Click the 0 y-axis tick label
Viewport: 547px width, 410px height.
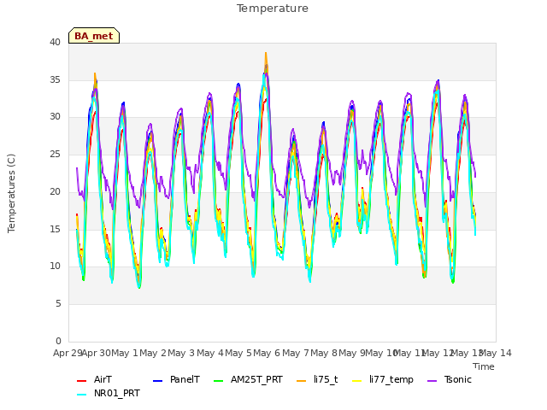click(x=58, y=341)
